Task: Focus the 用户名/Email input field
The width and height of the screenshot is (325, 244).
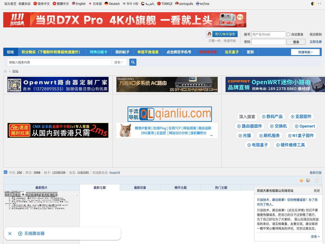Action: (x=268, y=34)
